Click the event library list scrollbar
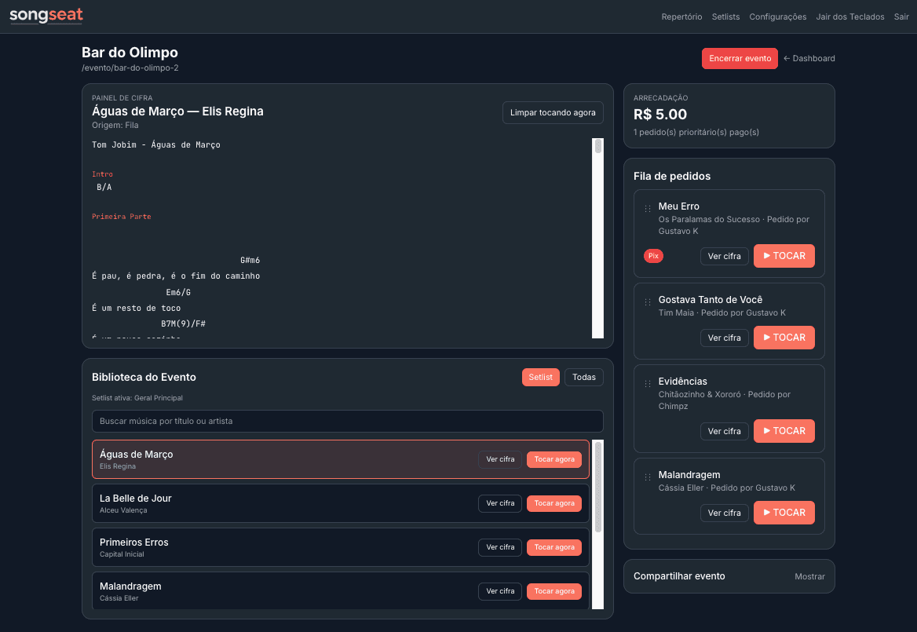 point(597,524)
